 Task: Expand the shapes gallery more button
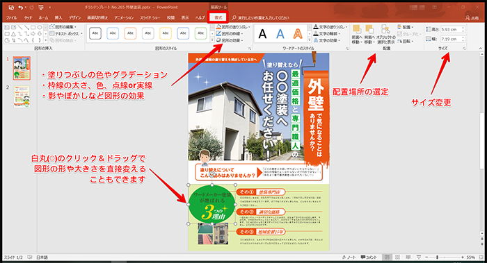click(46, 40)
